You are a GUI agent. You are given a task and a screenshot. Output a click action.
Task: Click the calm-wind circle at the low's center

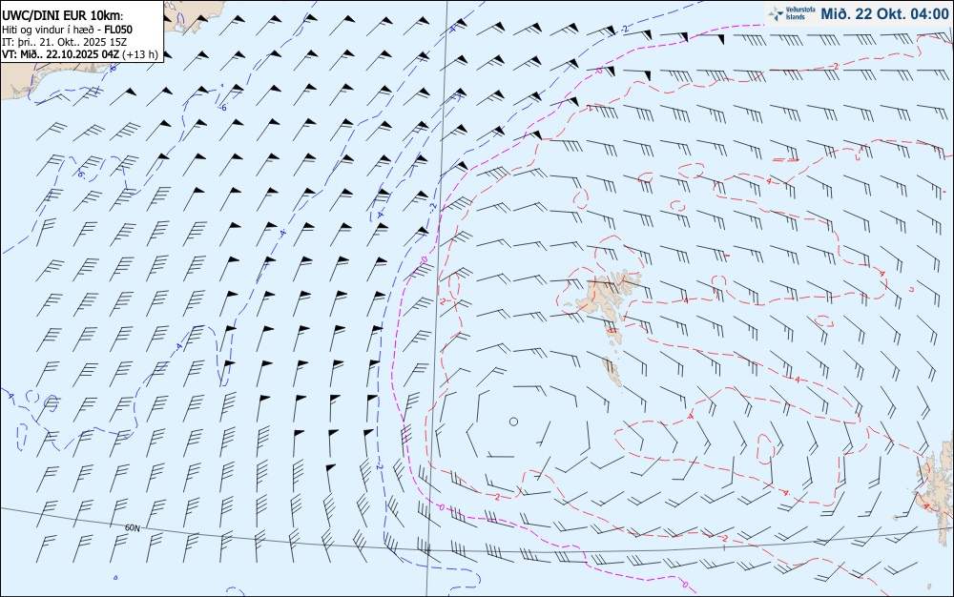click(x=513, y=422)
